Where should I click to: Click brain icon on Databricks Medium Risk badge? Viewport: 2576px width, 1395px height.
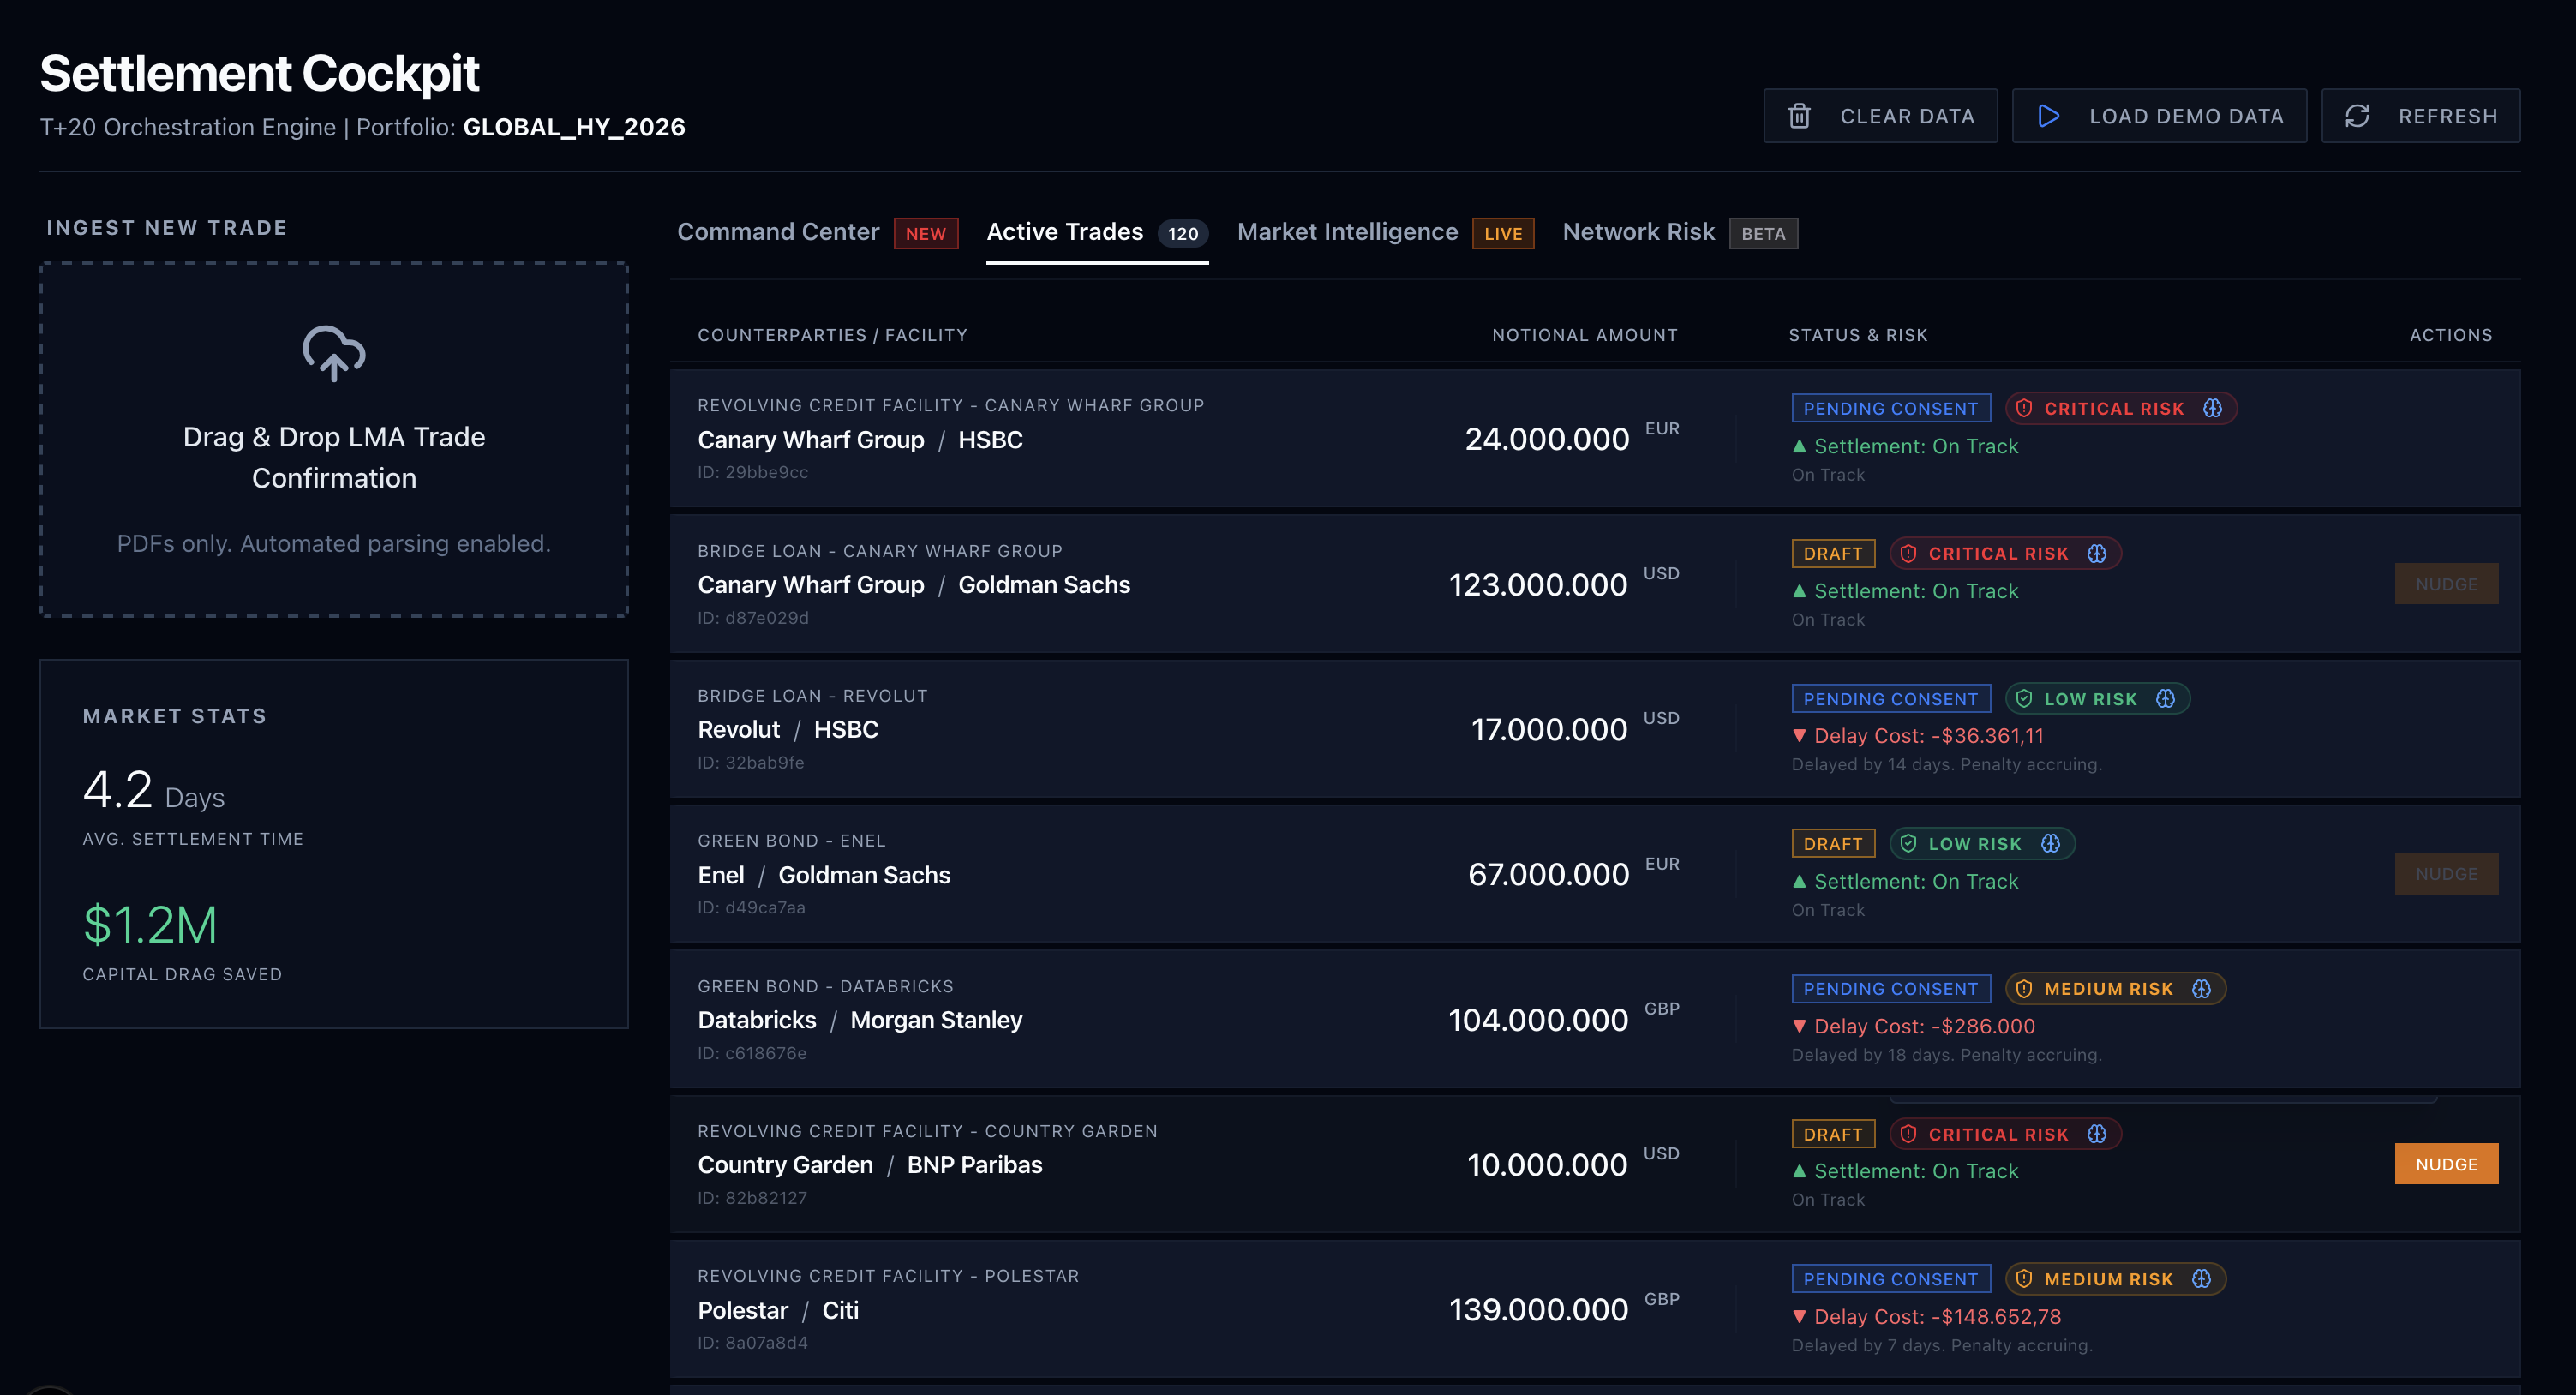2201,988
